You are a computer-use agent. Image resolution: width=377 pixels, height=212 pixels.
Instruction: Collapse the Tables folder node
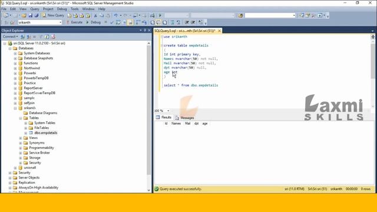[x=21, y=118]
